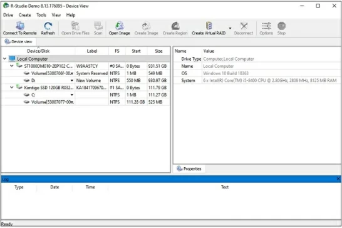This screenshot has width=342, height=228.
Task: Click the Create Region toolbar icon
Action: 175,26
